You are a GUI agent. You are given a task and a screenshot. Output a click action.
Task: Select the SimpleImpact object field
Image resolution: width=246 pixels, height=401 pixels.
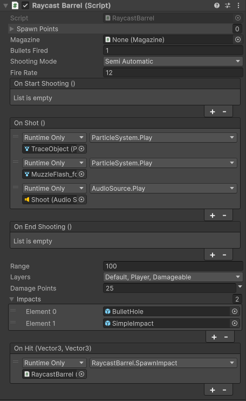(167, 323)
